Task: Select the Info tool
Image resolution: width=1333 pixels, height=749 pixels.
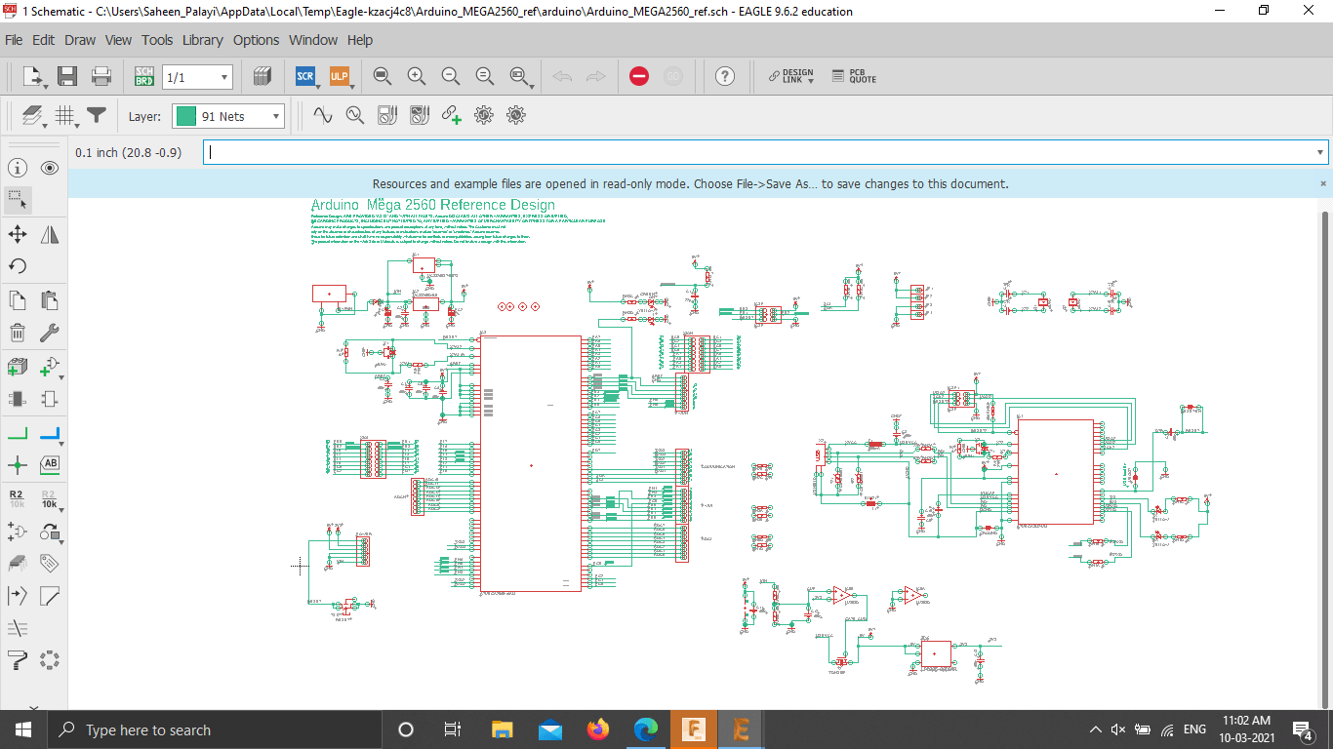Action: [x=17, y=168]
